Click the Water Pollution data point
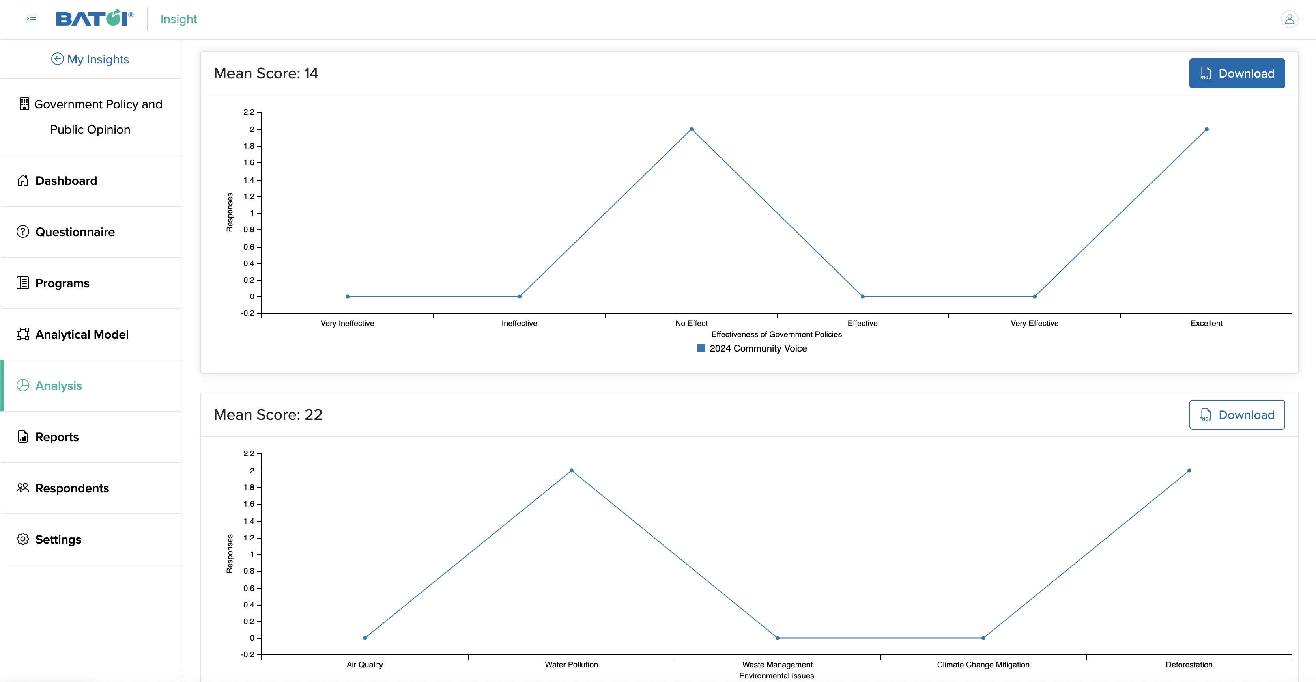The image size is (1316, 682). tap(572, 471)
